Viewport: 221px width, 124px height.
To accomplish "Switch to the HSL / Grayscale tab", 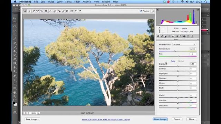I will (169, 36).
